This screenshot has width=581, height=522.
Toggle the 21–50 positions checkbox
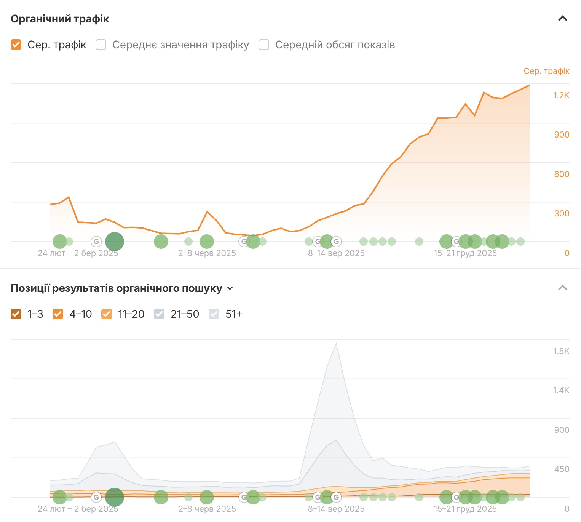pyautogui.click(x=159, y=314)
